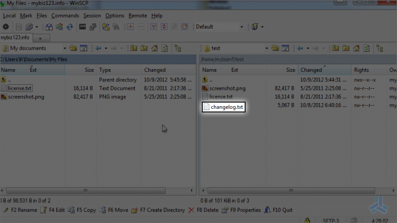Expand the local back history dropdown arrow

point(106,48)
